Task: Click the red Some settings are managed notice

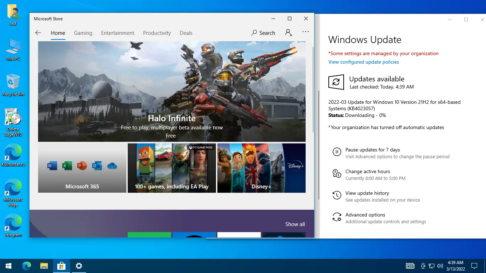Action: pos(384,54)
